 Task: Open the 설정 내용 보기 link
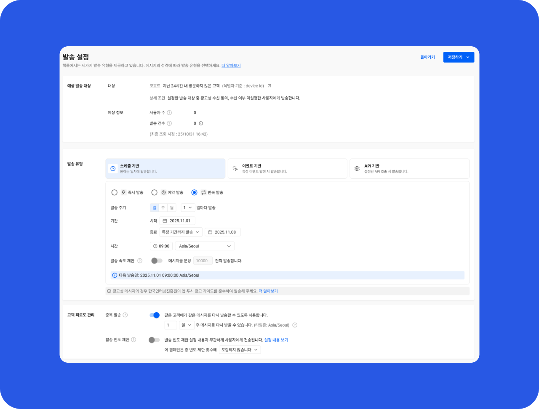click(276, 340)
